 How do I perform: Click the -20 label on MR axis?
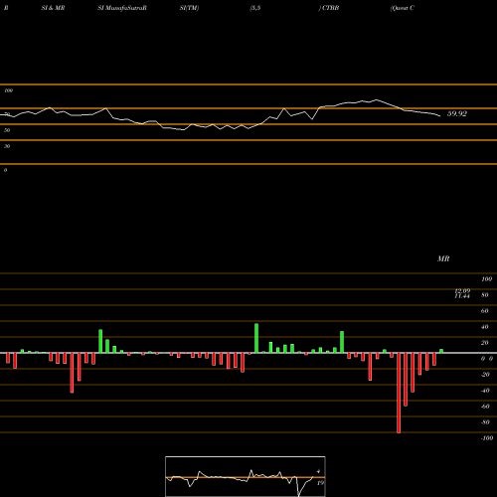485,375
